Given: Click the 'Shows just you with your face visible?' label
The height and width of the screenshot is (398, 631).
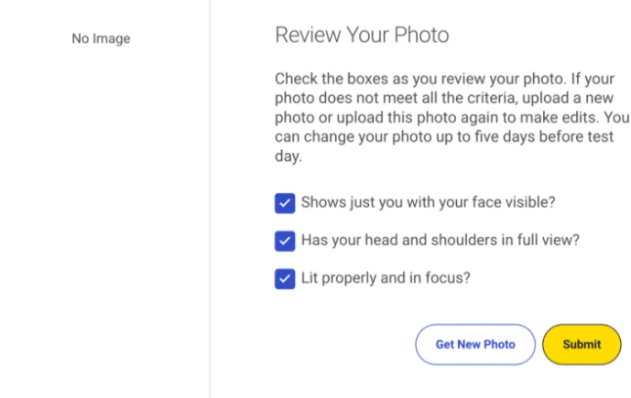Looking at the screenshot, I should click(x=428, y=202).
